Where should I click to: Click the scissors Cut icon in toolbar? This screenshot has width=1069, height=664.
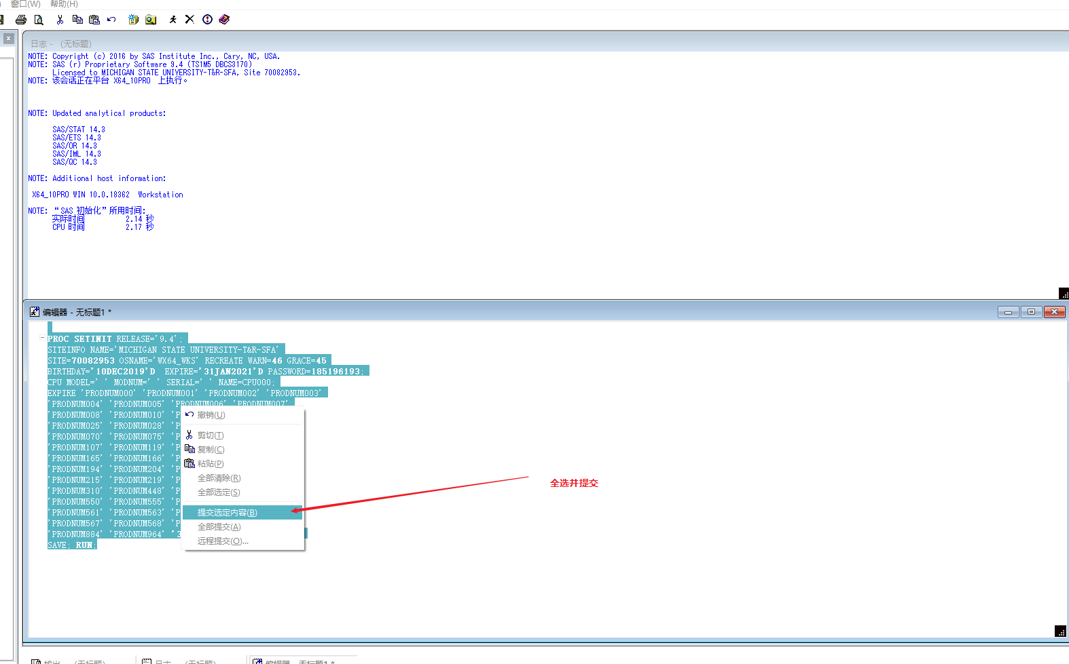(60, 20)
